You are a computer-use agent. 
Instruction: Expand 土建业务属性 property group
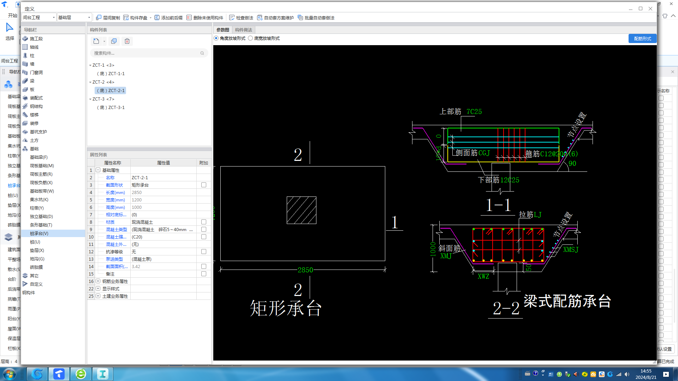98,296
